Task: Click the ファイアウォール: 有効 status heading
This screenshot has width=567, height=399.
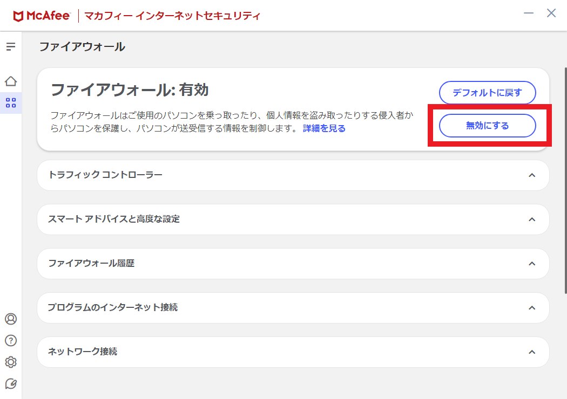Action: point(130,90)
